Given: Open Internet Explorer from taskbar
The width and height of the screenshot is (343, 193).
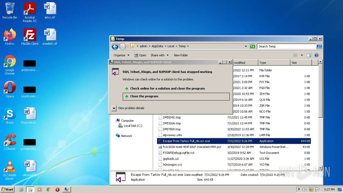Looking at the screenshot, I should point(21,190).
